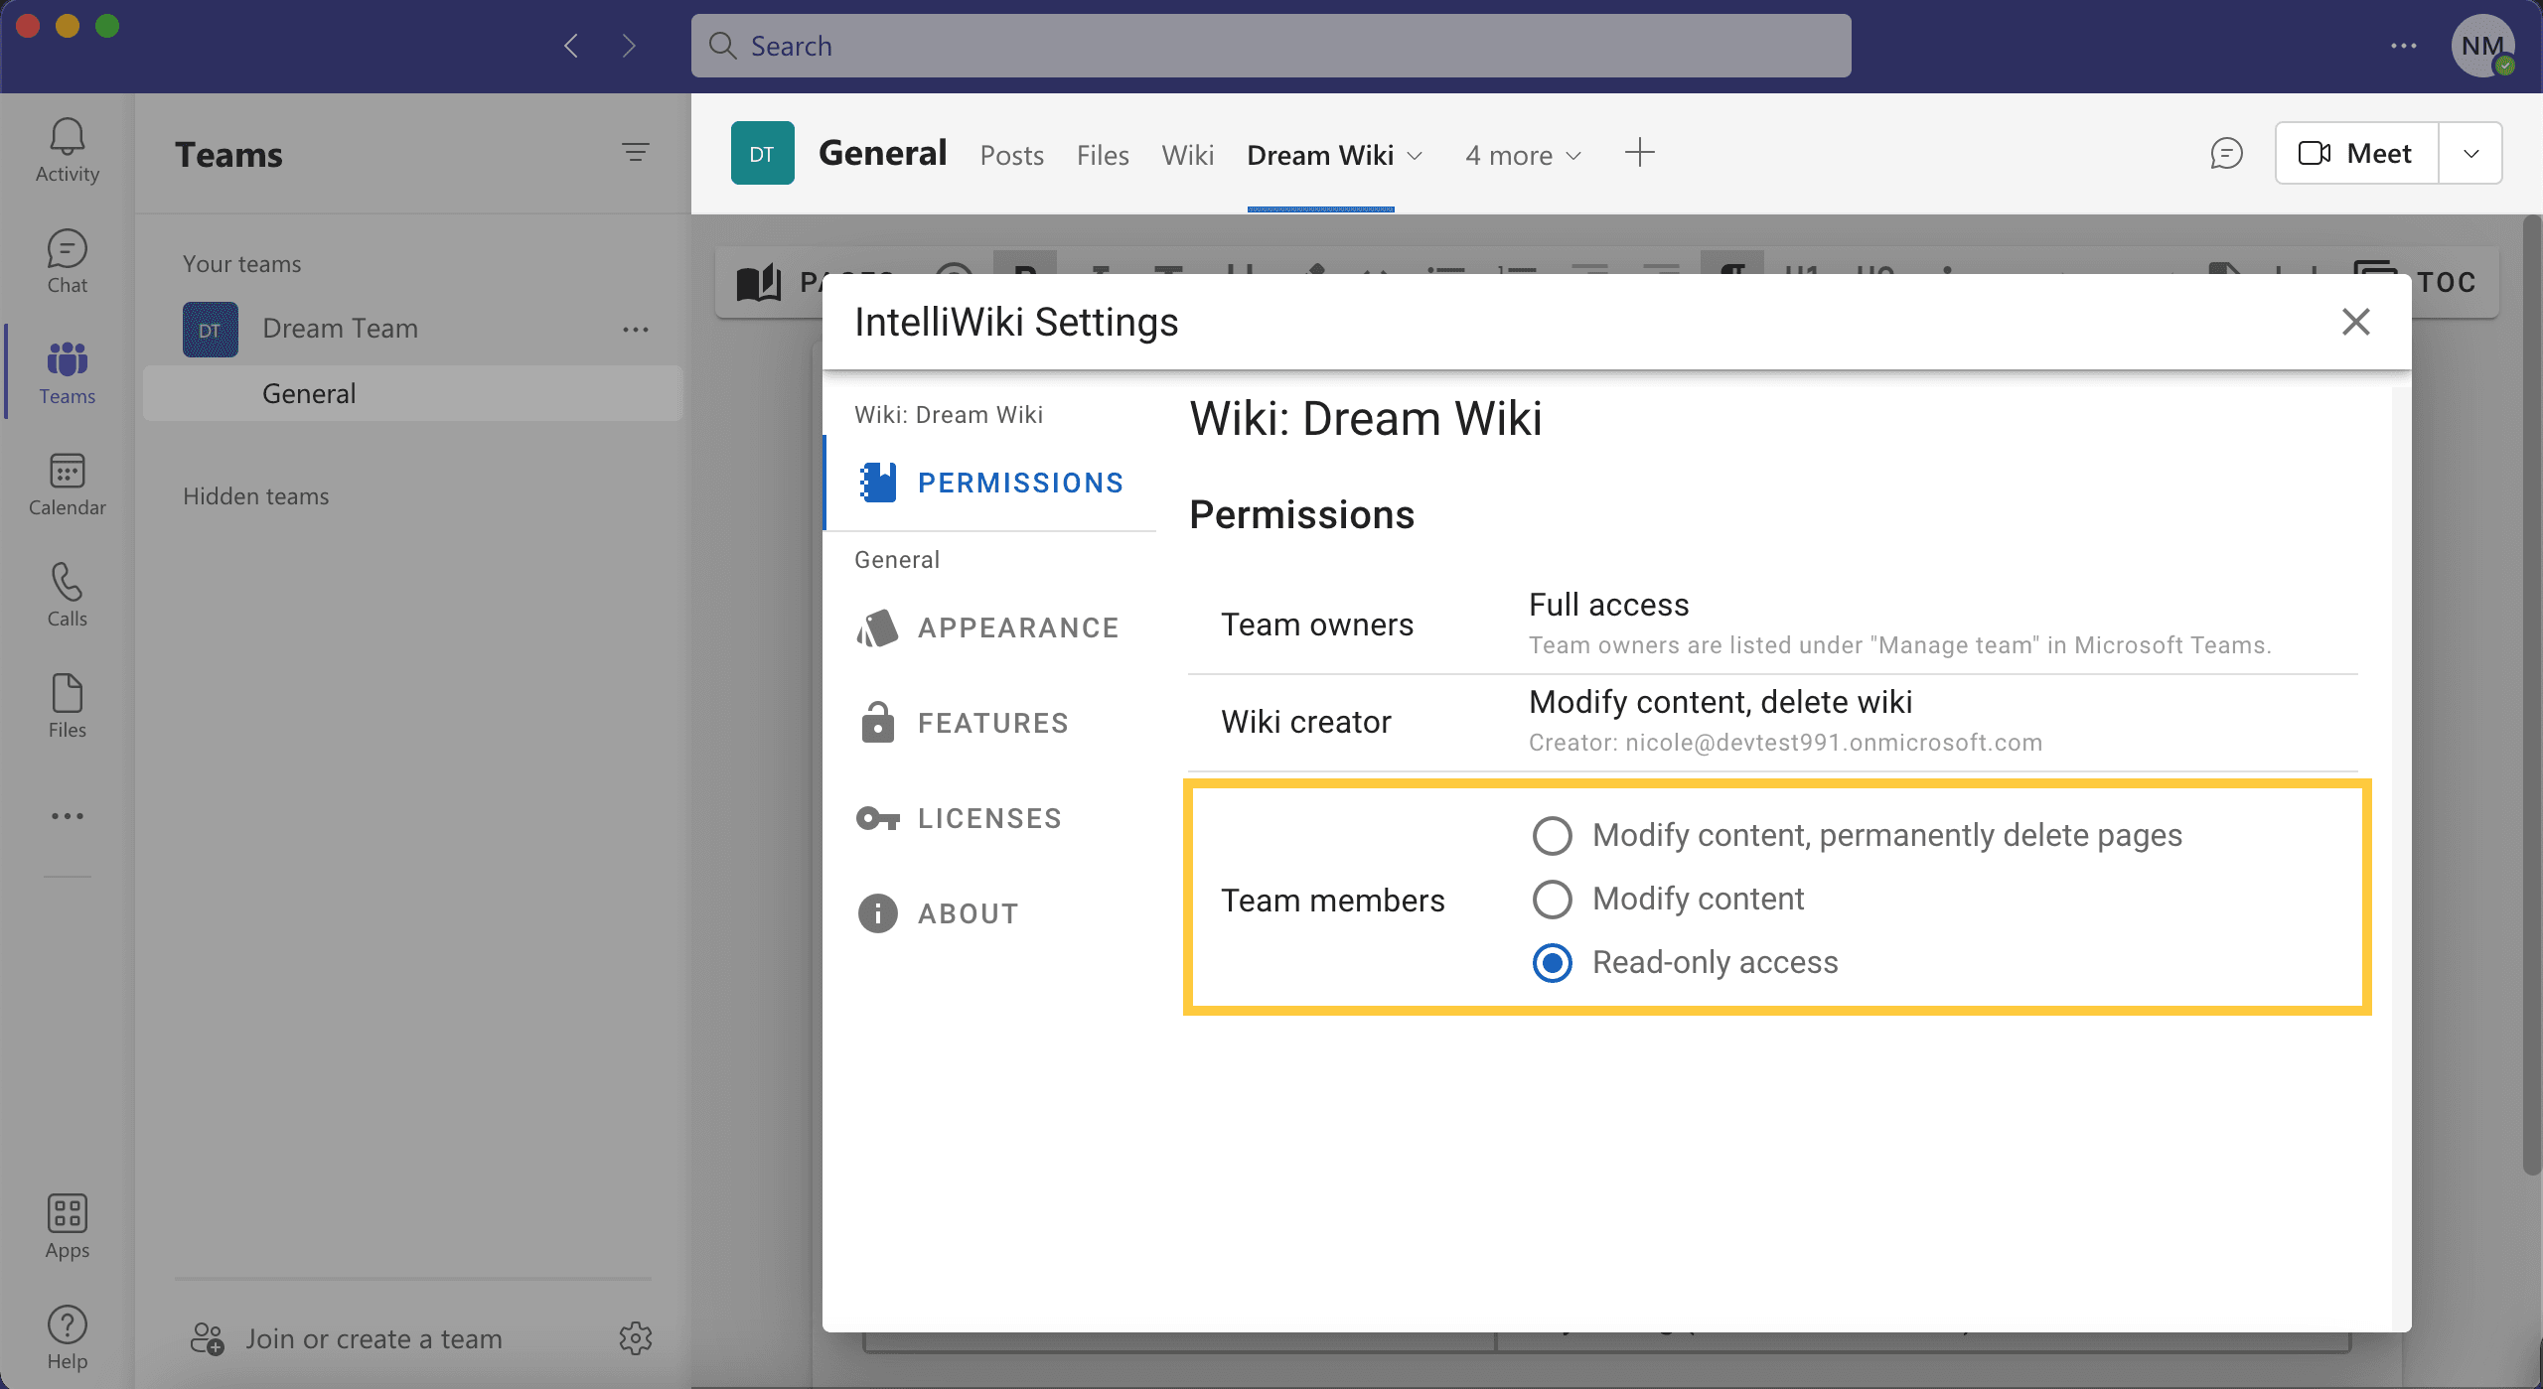Click the page scrollbar on the right
Viewport: 2543px width, 1389px height.
2531,695
